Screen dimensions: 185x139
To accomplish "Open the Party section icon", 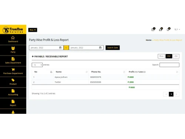I will pos(13,48).
